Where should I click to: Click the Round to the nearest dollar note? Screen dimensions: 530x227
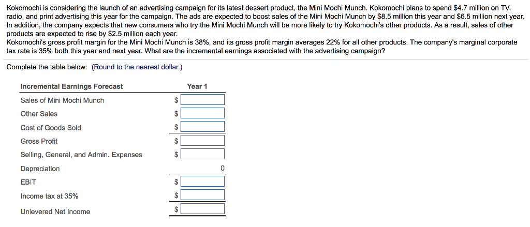click(137, 67)
